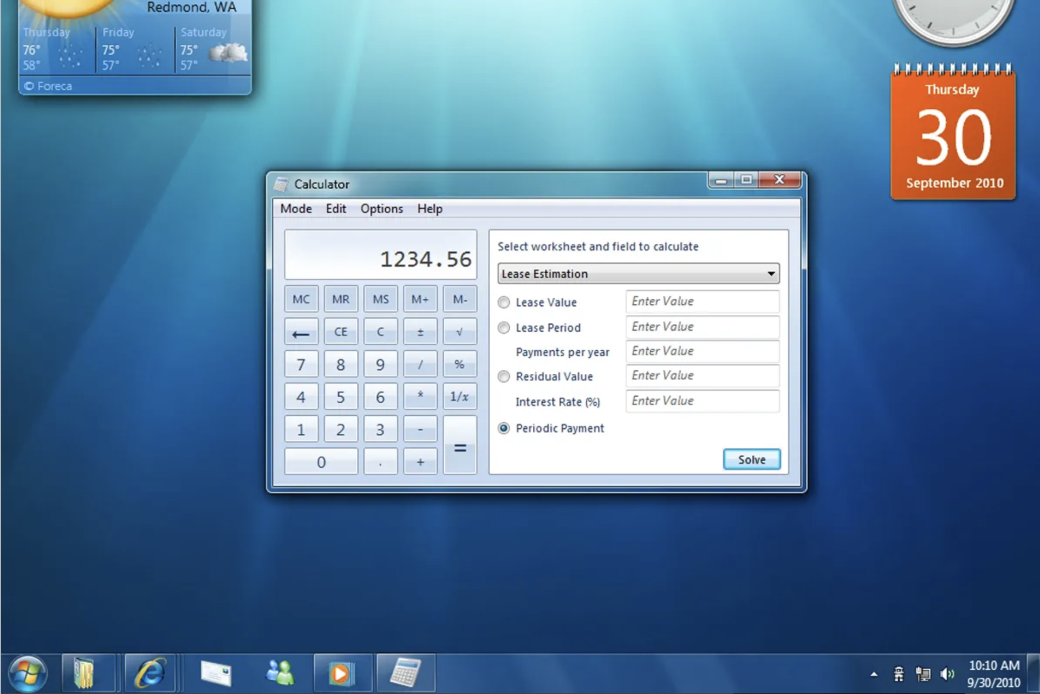The width and height of the screenshot is (1040, 694).
Task: Open the volume speaker tray icon
Action: pyautogui.click(x=947, y=674)
